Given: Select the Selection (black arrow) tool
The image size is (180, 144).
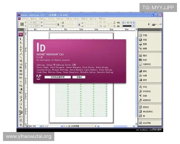Looking at the screenshot, I should point(21,39).
